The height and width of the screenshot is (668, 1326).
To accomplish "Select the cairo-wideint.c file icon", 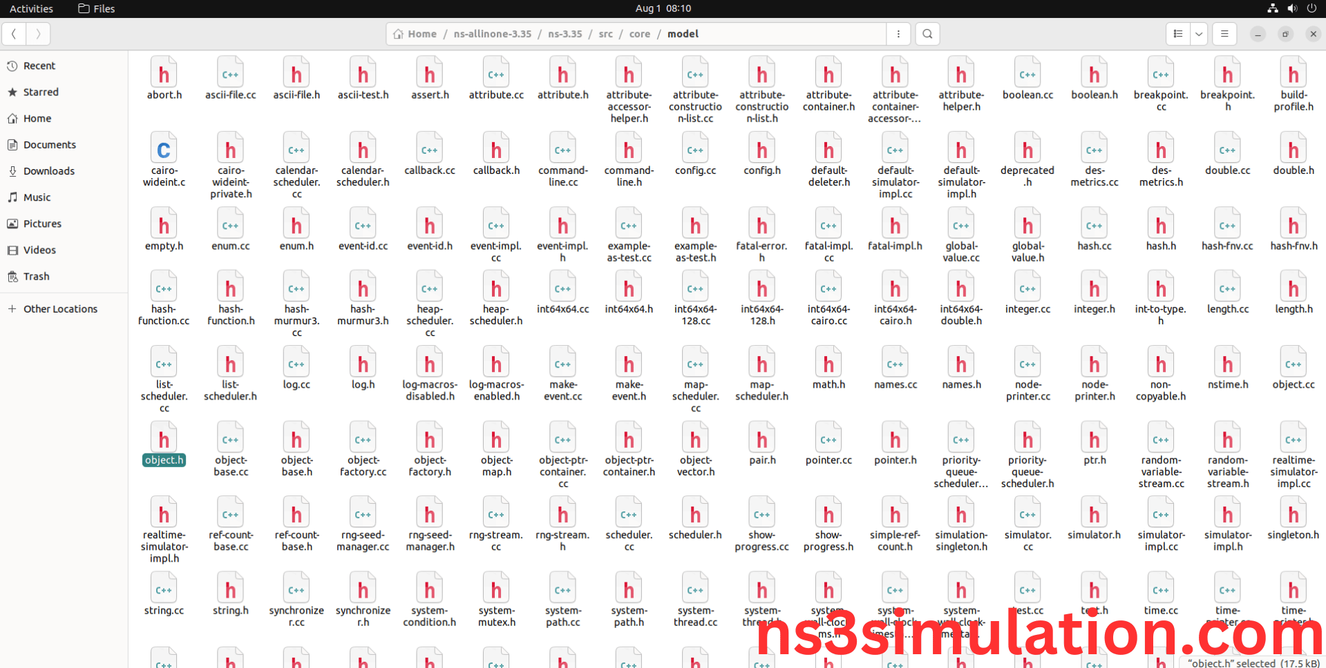I will (x=164, y=150).
